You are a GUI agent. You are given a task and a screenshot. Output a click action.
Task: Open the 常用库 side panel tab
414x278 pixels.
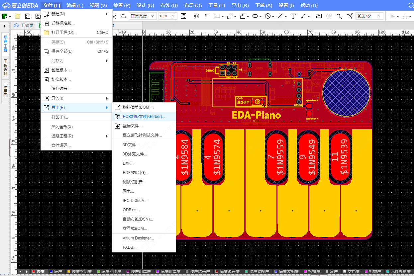point(5,91)
